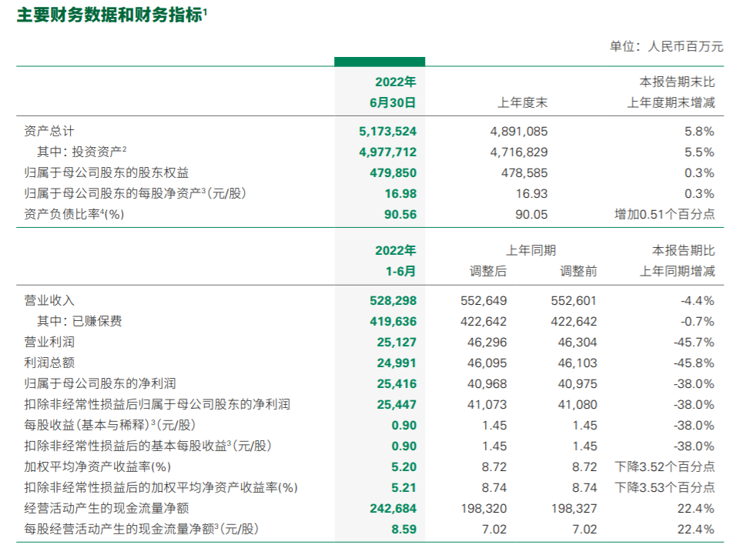The width and height of the screenshot is (733, 555).
Task: Select the 2022年 6月30日 column header
Action: pyautogui.click(x=395, y=92)
